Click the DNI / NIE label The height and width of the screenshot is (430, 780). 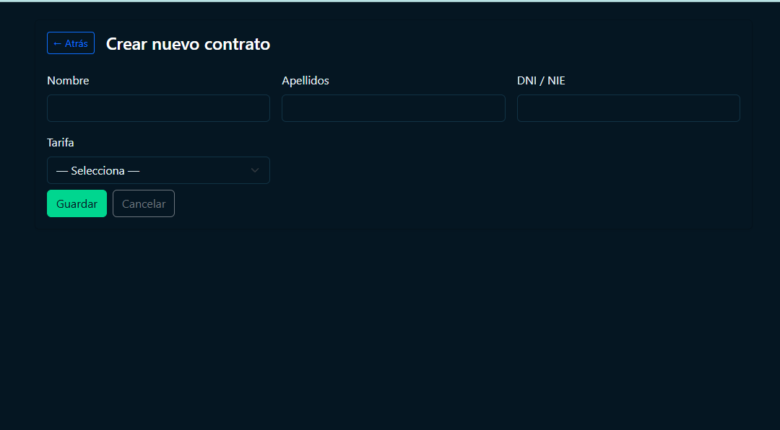(x=541, y=81)
